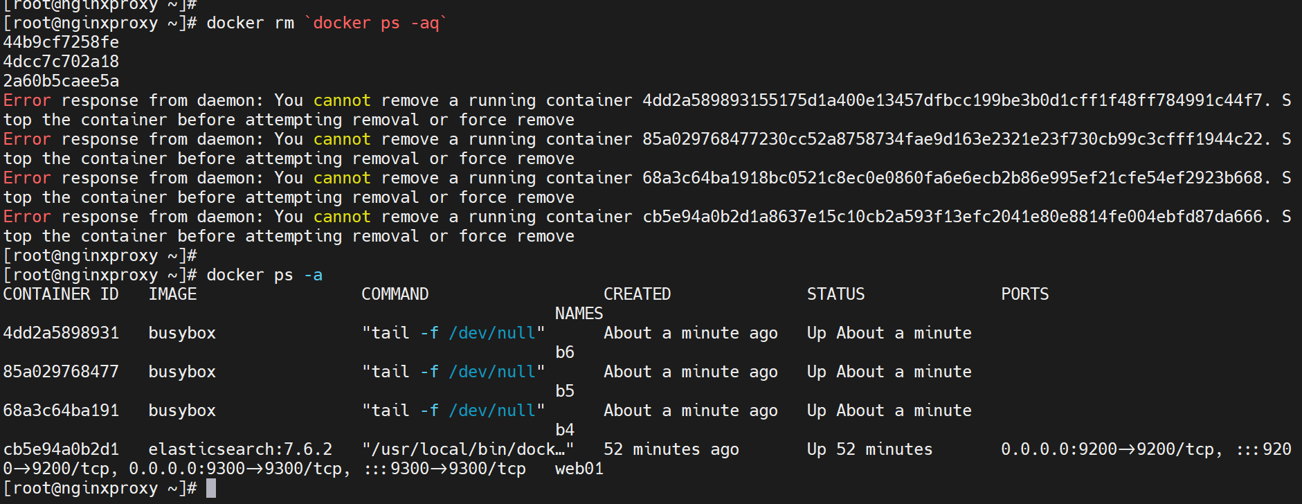Click the container ID 44b9cf7258fe output line
Viewport: 1302px width, 504px height.
click(61, 42)
